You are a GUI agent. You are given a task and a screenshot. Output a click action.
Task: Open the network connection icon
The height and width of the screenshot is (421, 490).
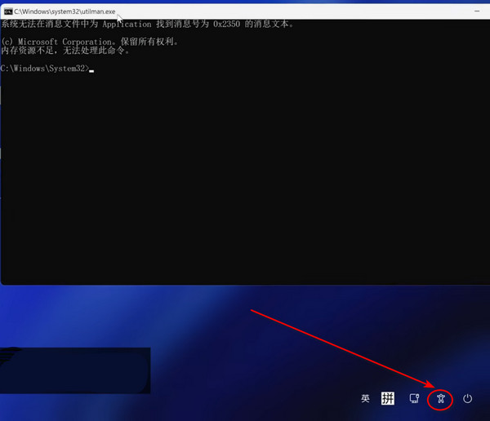(414, 399)
